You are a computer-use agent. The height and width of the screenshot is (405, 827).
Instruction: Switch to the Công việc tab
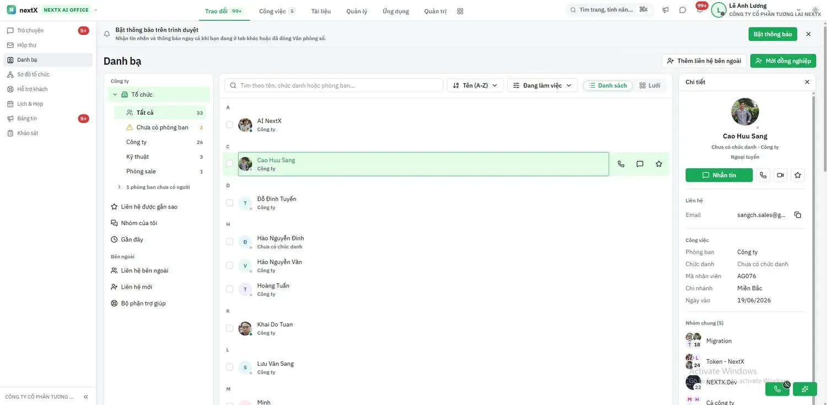coord(277,11)
